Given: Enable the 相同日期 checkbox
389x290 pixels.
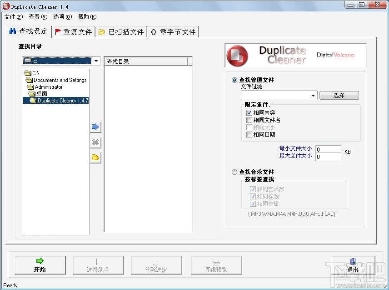Looking at the screenshot, I should point(249,134).
